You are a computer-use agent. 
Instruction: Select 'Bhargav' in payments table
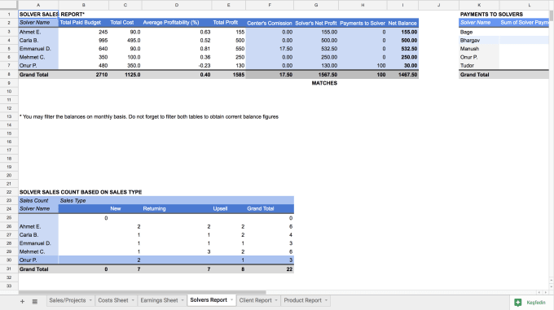pyautogui.click(x=479, y=40)
